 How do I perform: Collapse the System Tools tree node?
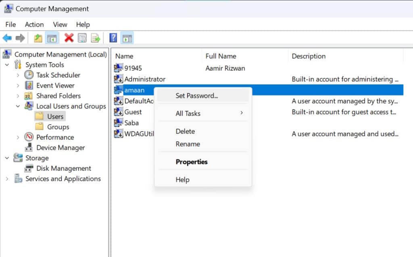(x=7, y=65)
